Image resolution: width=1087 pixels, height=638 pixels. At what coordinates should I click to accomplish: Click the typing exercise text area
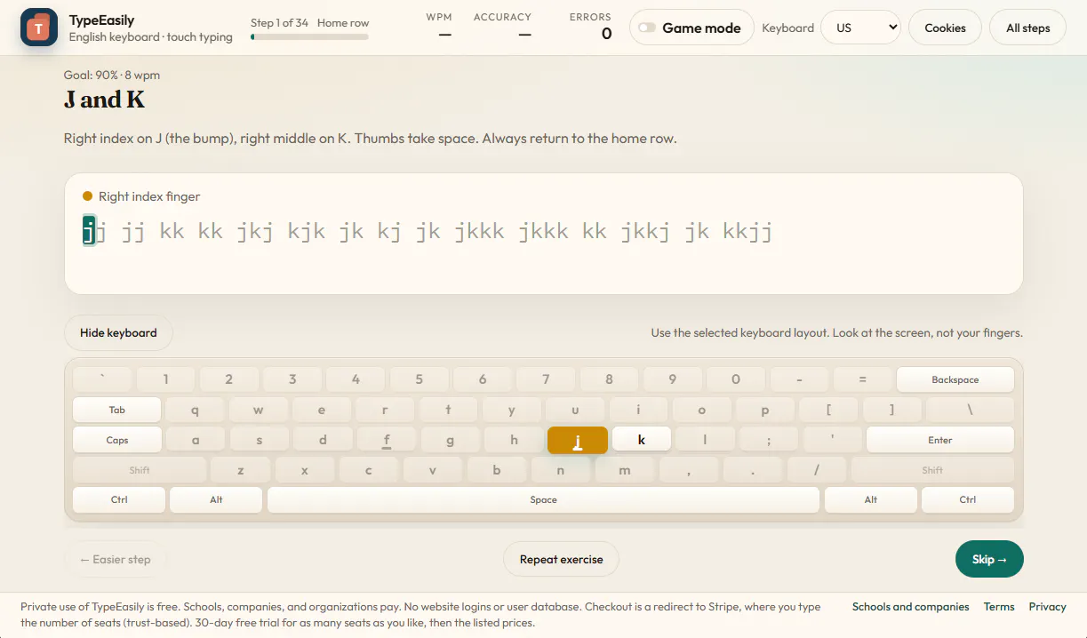[x=543, y=234]
